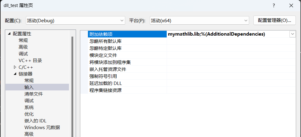The width and height of the screenshot is (301, 137).
Task: Click the value cell of 延迟加载的 DLL
Action: [231, 83]
